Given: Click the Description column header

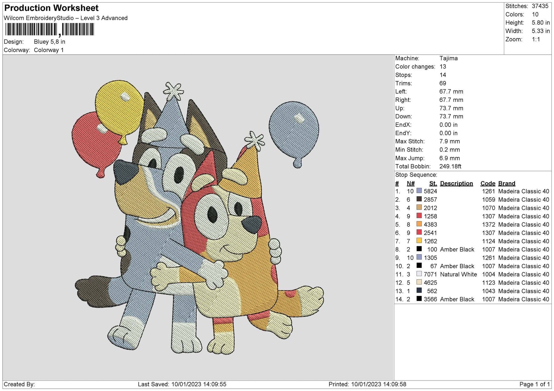Looking at the screenshot, I should click(456, 183).
